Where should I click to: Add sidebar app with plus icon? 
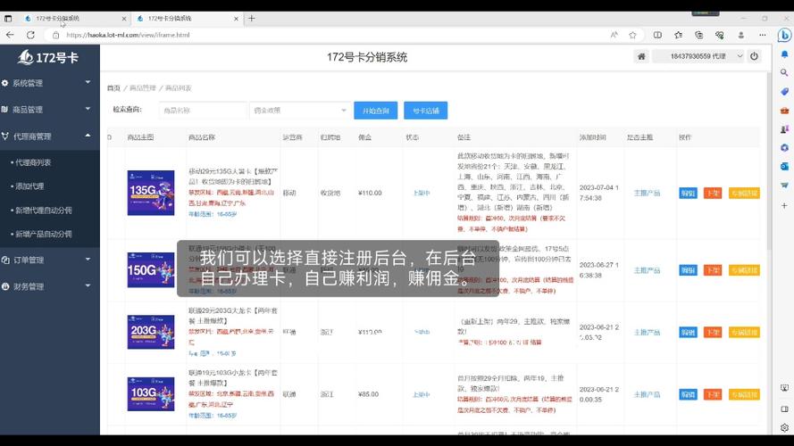coord(784,206)
